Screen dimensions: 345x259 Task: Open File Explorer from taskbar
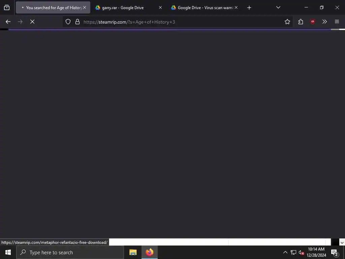(x=133, y=252)
